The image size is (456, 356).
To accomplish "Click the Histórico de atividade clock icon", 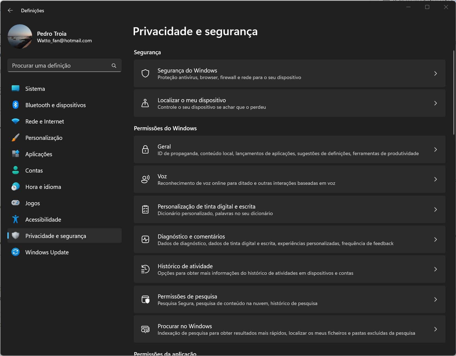I will 145,269.
